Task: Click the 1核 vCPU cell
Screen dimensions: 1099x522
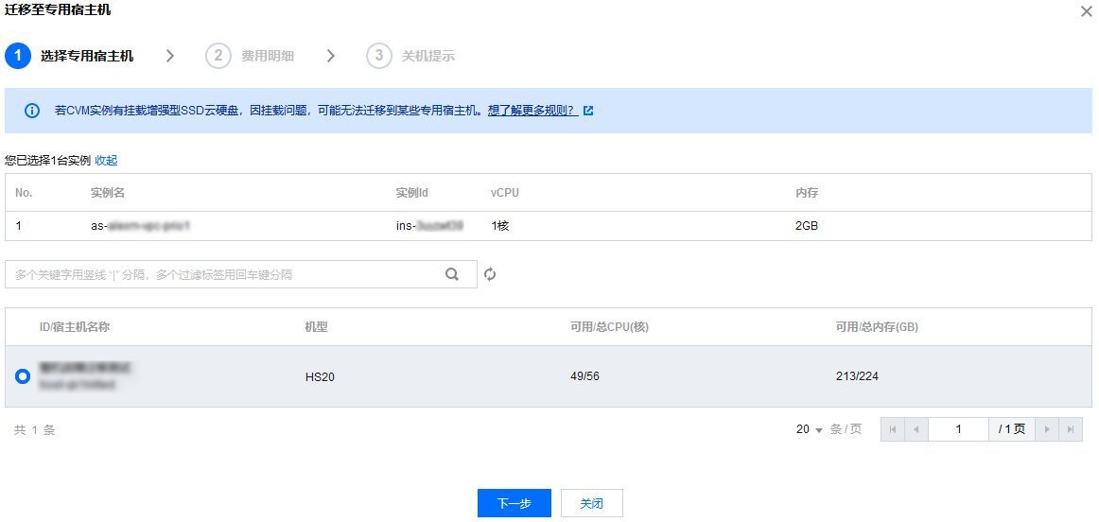Action: 499,226
